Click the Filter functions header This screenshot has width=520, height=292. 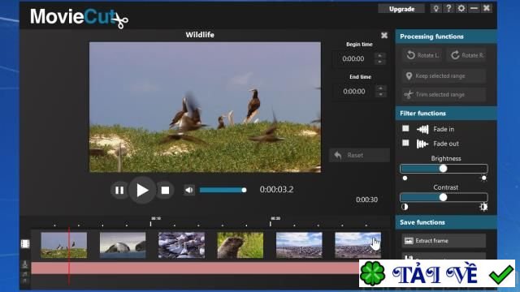click(x=446, y=114)
